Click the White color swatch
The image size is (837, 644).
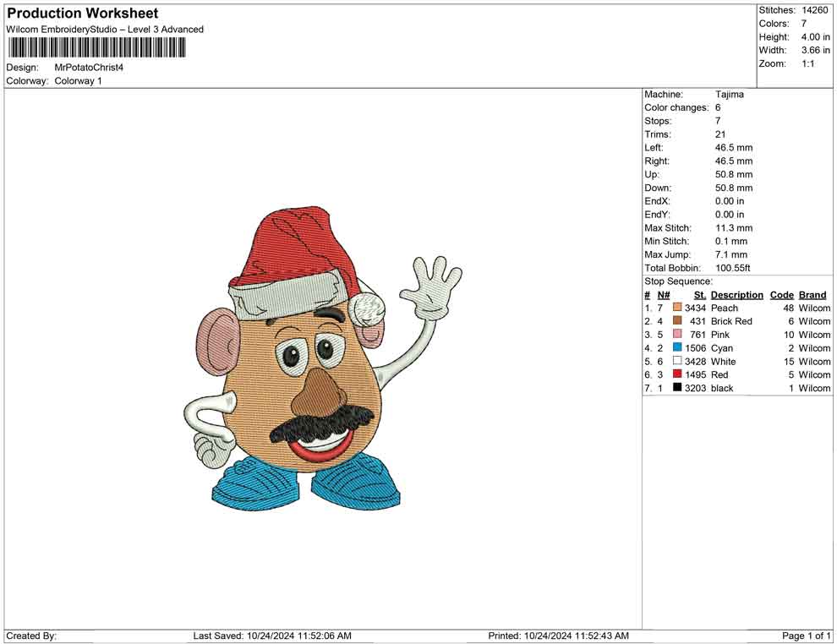(x=677, y=361)
